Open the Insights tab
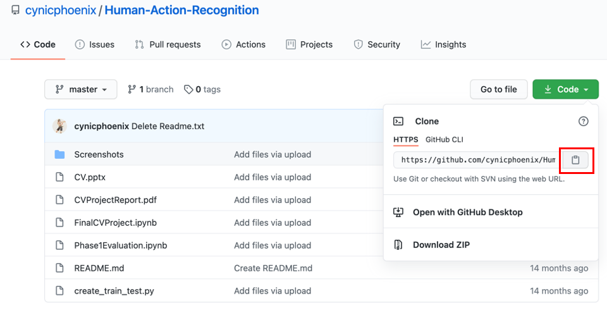This screenshot has width=607, height=310. [x=444, y=44]
